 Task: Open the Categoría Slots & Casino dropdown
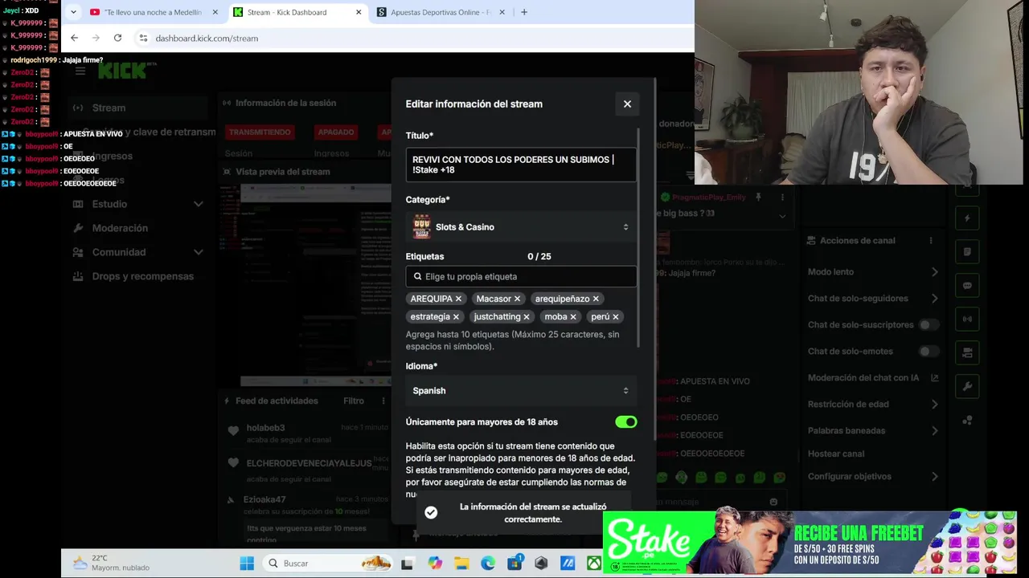tap(521, 227)
